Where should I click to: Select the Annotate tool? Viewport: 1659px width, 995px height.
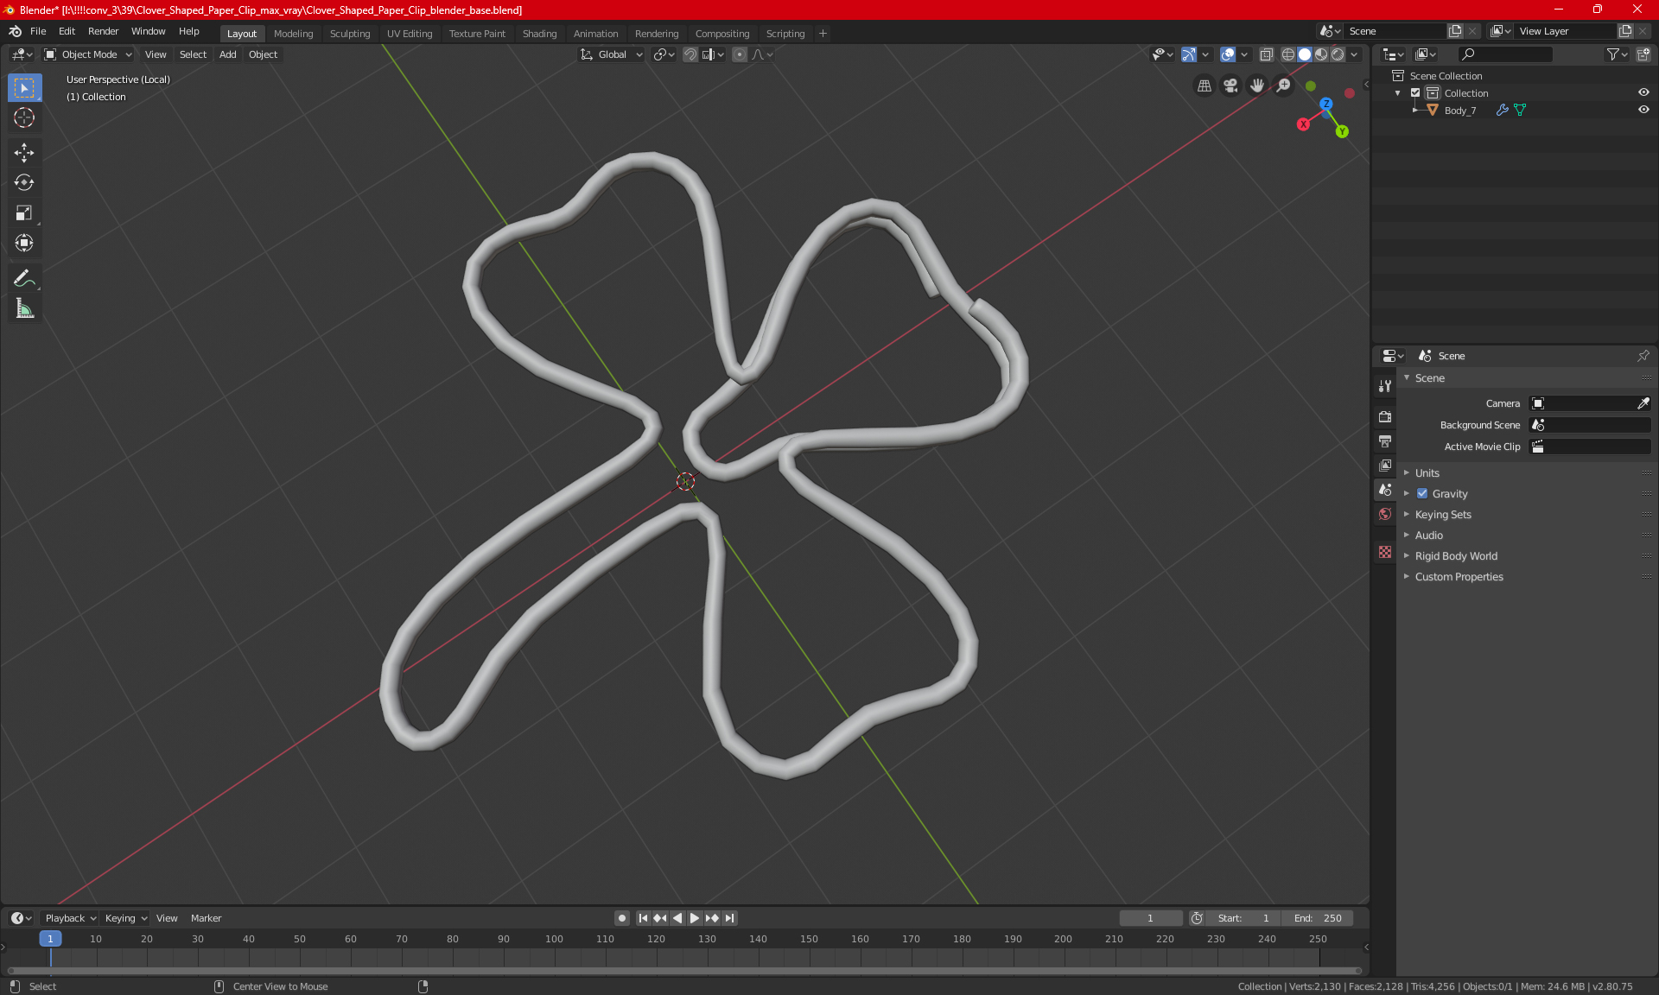pos(24,278)
